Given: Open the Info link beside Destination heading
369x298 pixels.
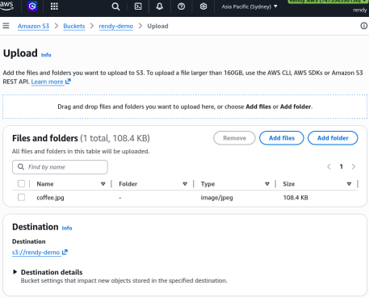Looking at the screenshot, I should click(x=67, y=229).
